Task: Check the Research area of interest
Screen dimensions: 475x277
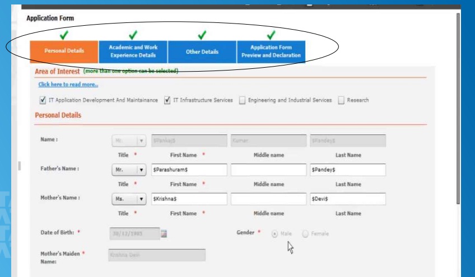Action: [x=341, y=101]
